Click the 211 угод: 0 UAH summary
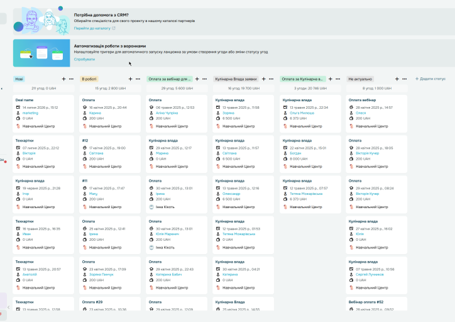Screen dimensions: 455x322 pos(43,88)
